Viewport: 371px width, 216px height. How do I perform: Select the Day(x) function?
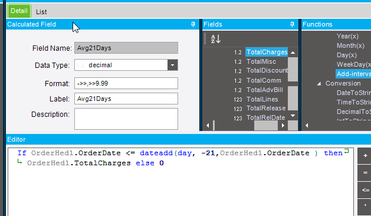tap(347, 55)
